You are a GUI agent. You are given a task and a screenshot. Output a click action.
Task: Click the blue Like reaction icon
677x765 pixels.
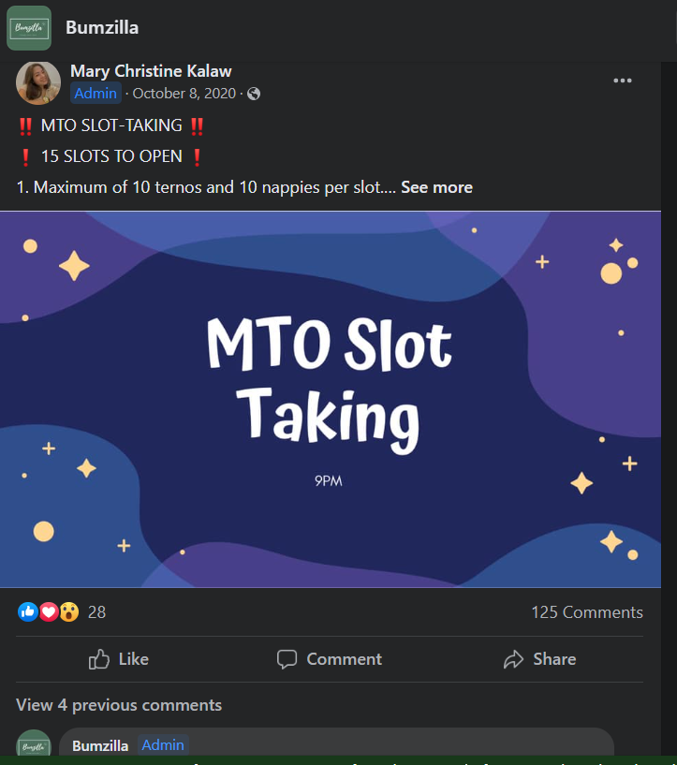[27, 612]
